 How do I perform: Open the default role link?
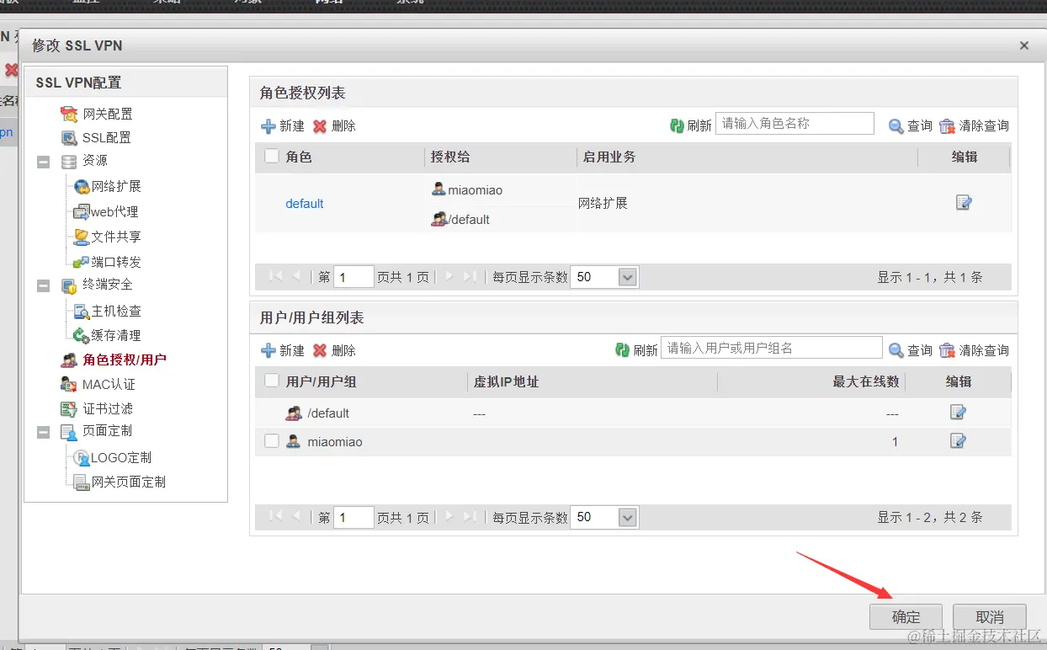(305, 204)
